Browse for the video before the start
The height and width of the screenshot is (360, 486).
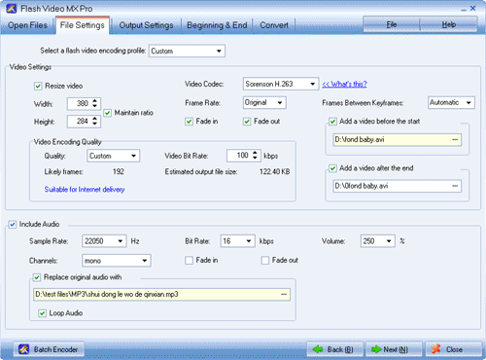click(x=455, y=140)
